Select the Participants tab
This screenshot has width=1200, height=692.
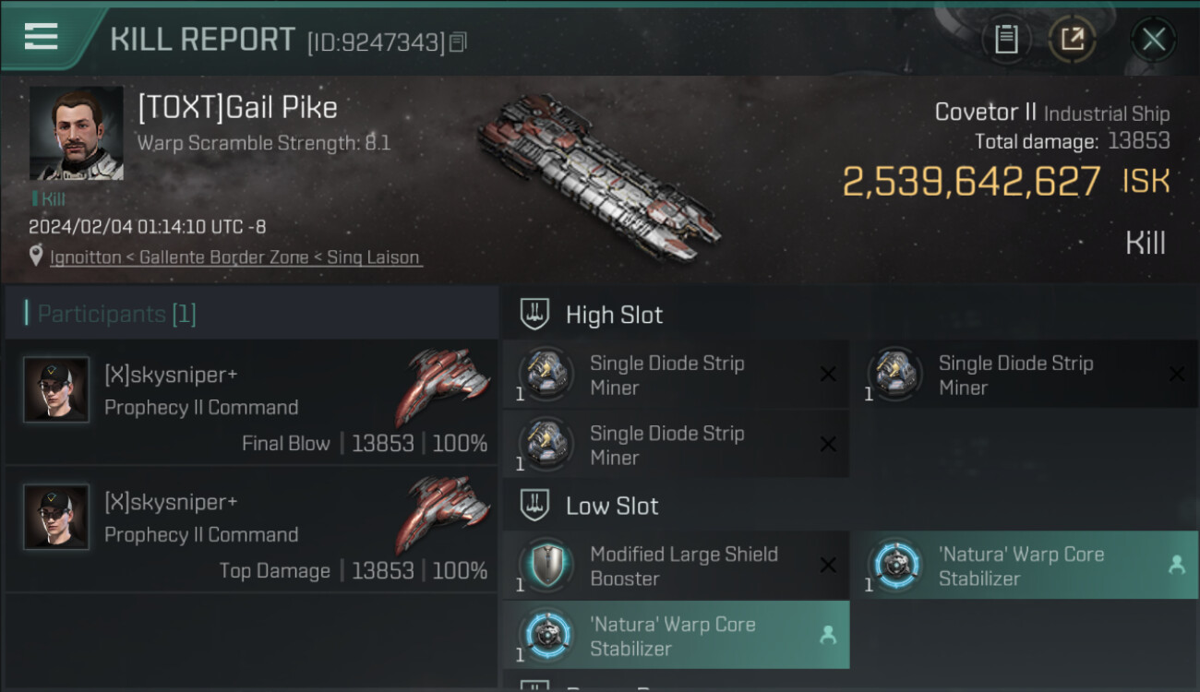(x=116, y=314)
